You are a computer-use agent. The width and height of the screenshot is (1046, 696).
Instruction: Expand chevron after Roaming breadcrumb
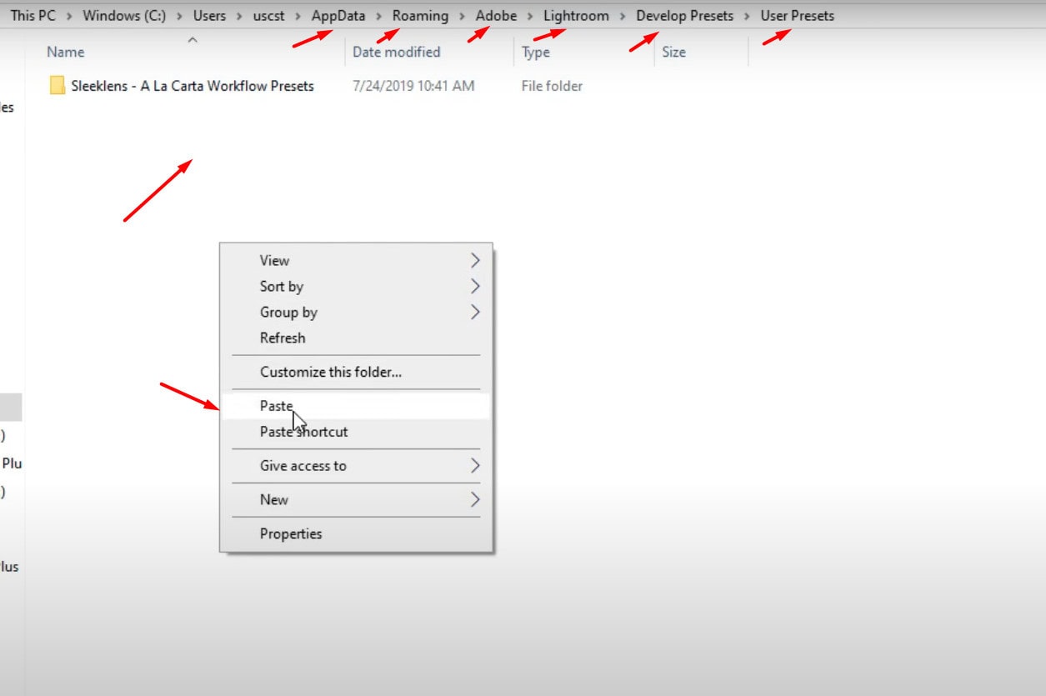point(462,17)
